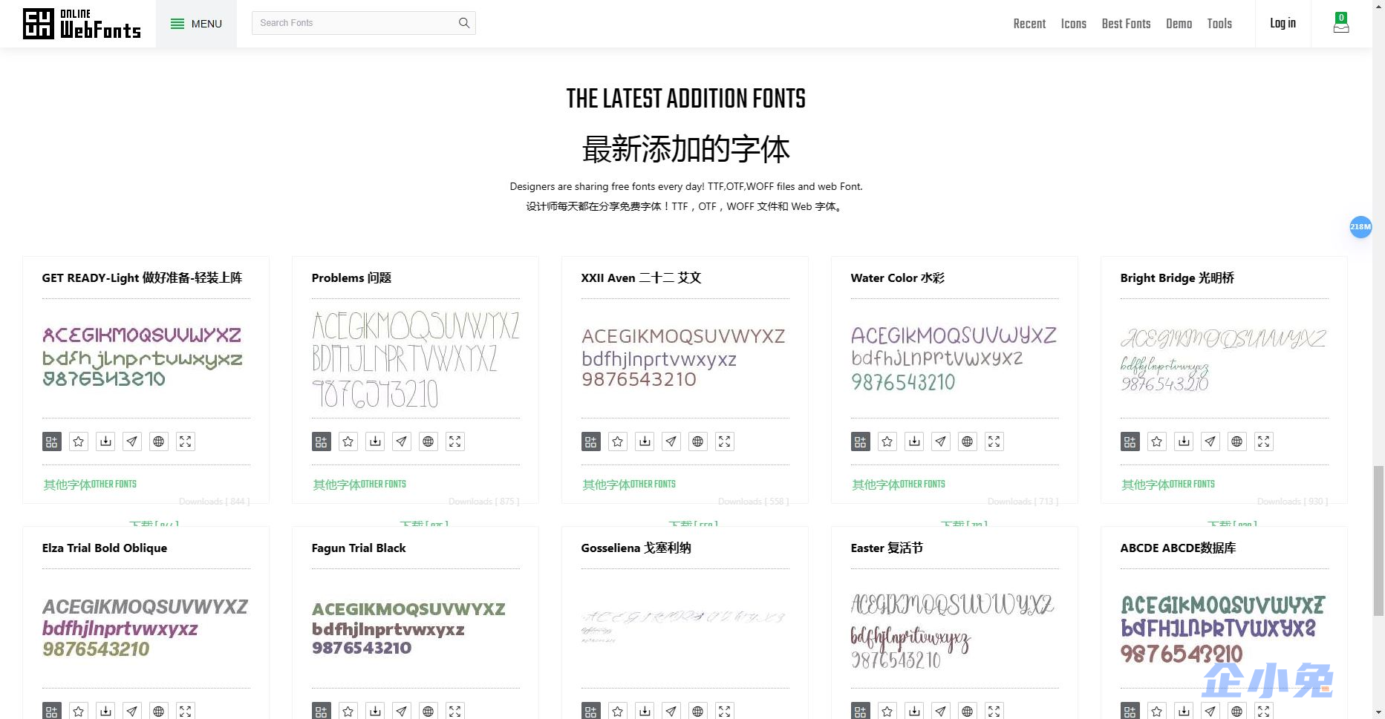Open web font options for Bright Bridge

[1236, 441]
